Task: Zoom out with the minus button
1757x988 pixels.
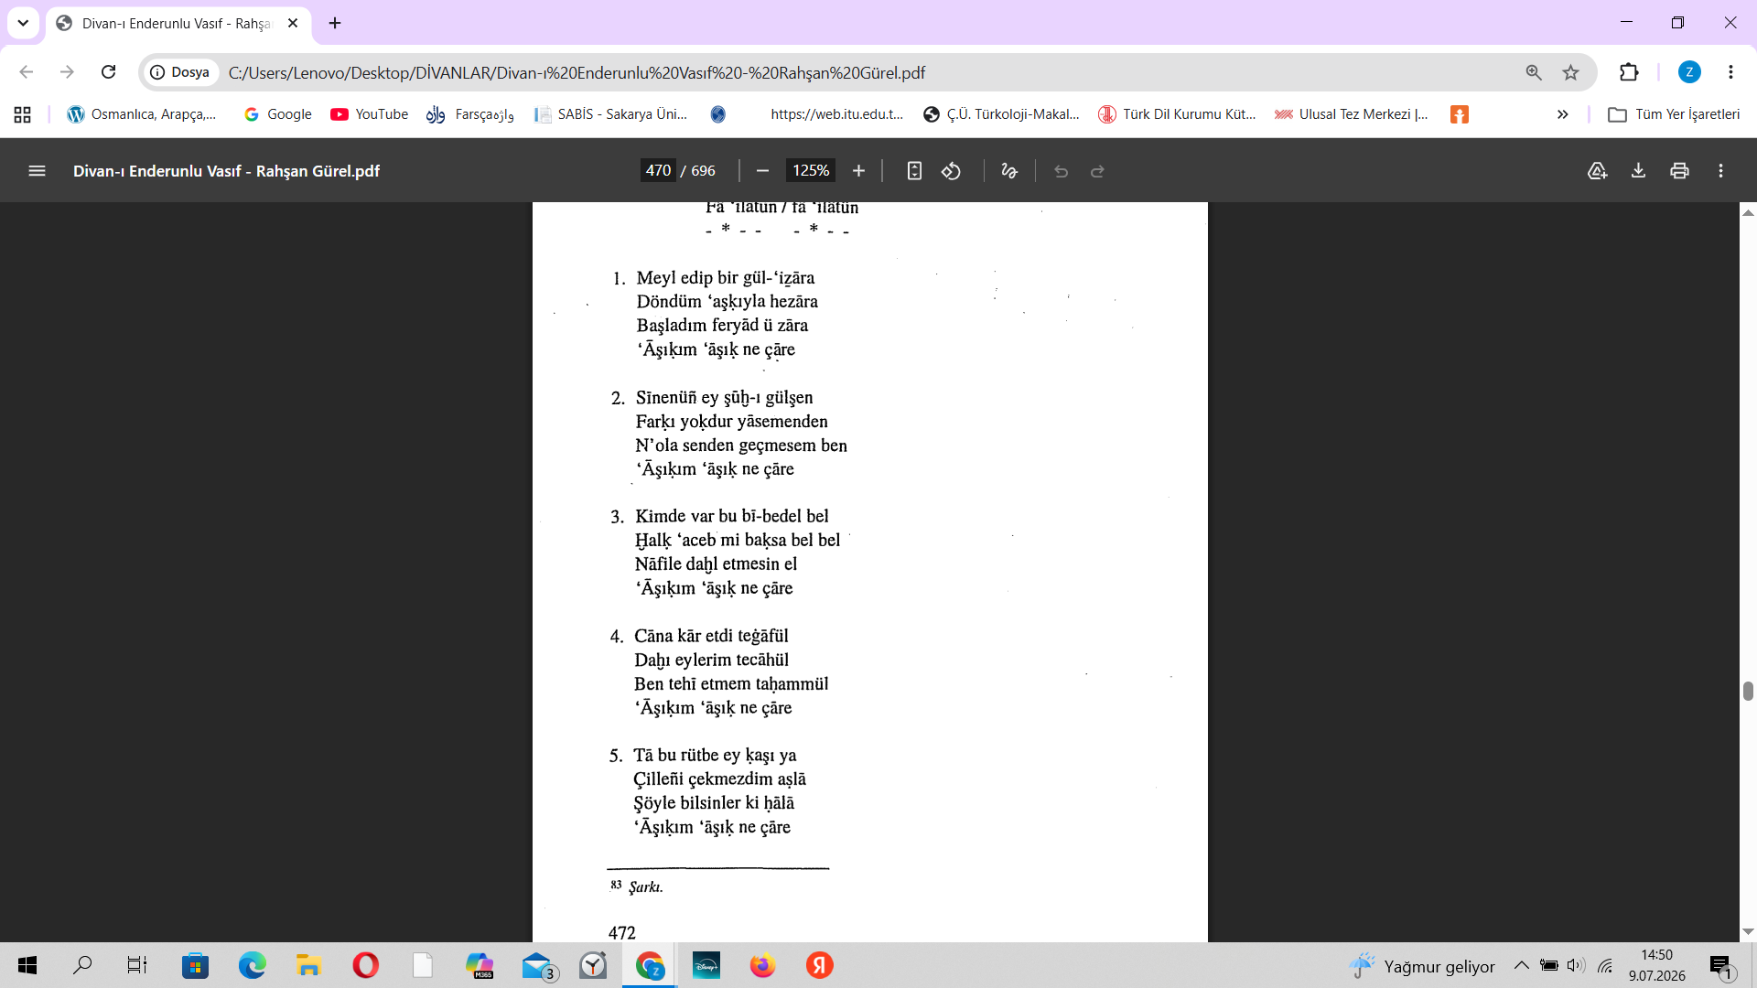Action: (x=762, y=171)
